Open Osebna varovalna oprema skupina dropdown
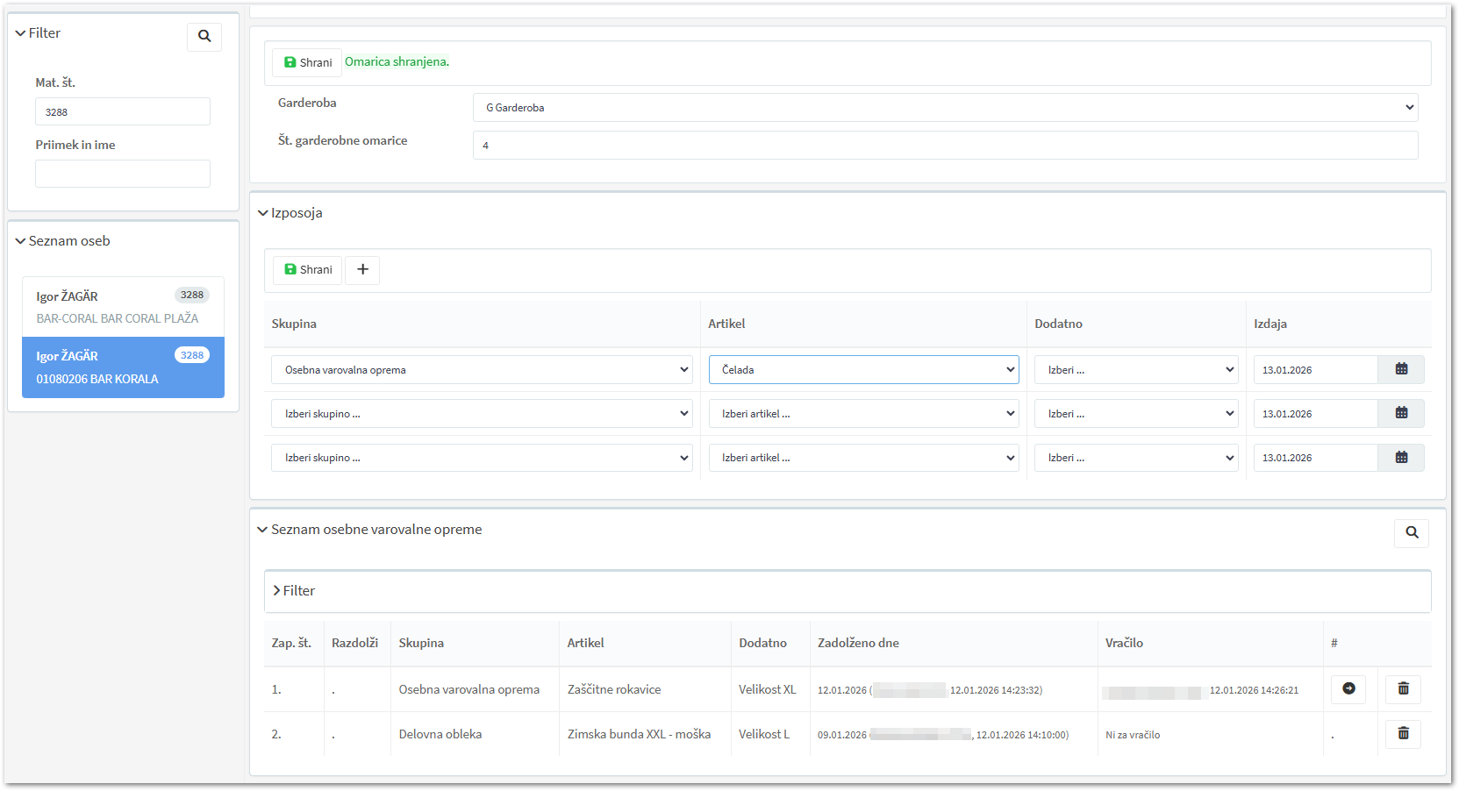The width and height of the screenshot is (1459, 791). point(482,370)
